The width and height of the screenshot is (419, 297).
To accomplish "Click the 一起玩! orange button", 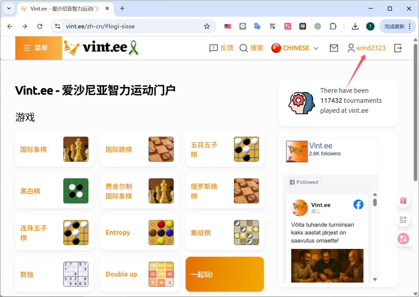I will [225, 274].
